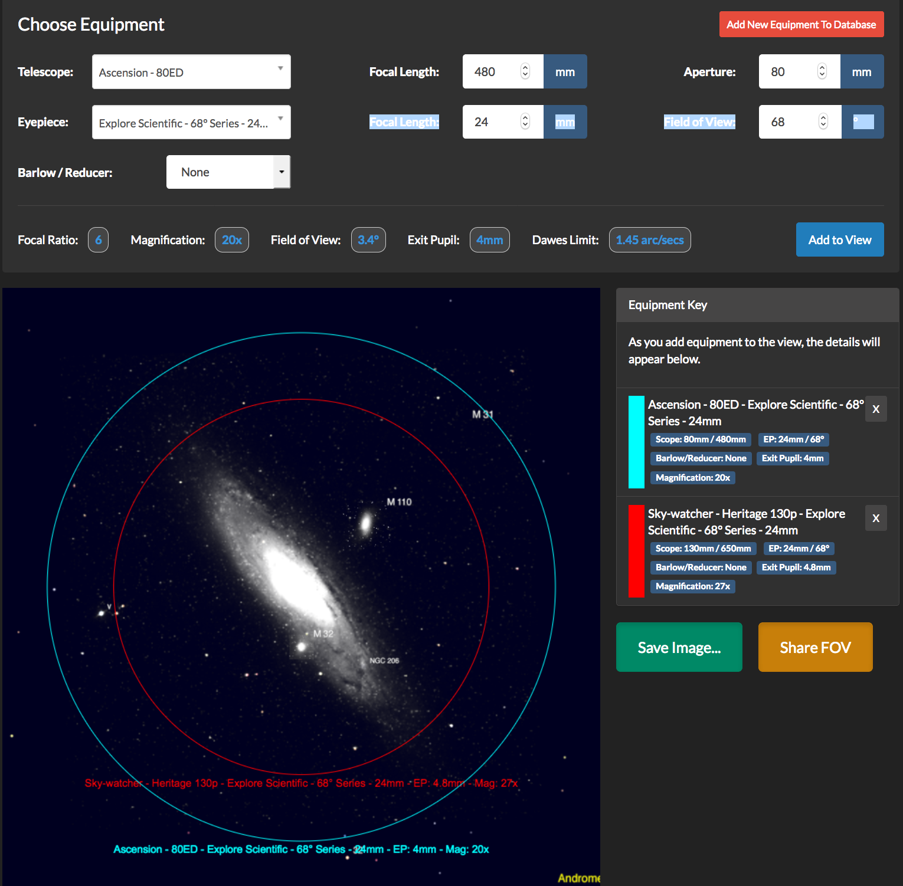Image resolution: width=903 pixels, height=886 pixels.
Task: Remove the Ascension 80ED equipment entry
Action: pyautogui.click(x=876, y=409)
